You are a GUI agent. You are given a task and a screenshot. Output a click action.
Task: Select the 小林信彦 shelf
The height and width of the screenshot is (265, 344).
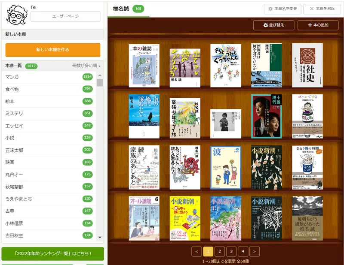tap(49, 223)
